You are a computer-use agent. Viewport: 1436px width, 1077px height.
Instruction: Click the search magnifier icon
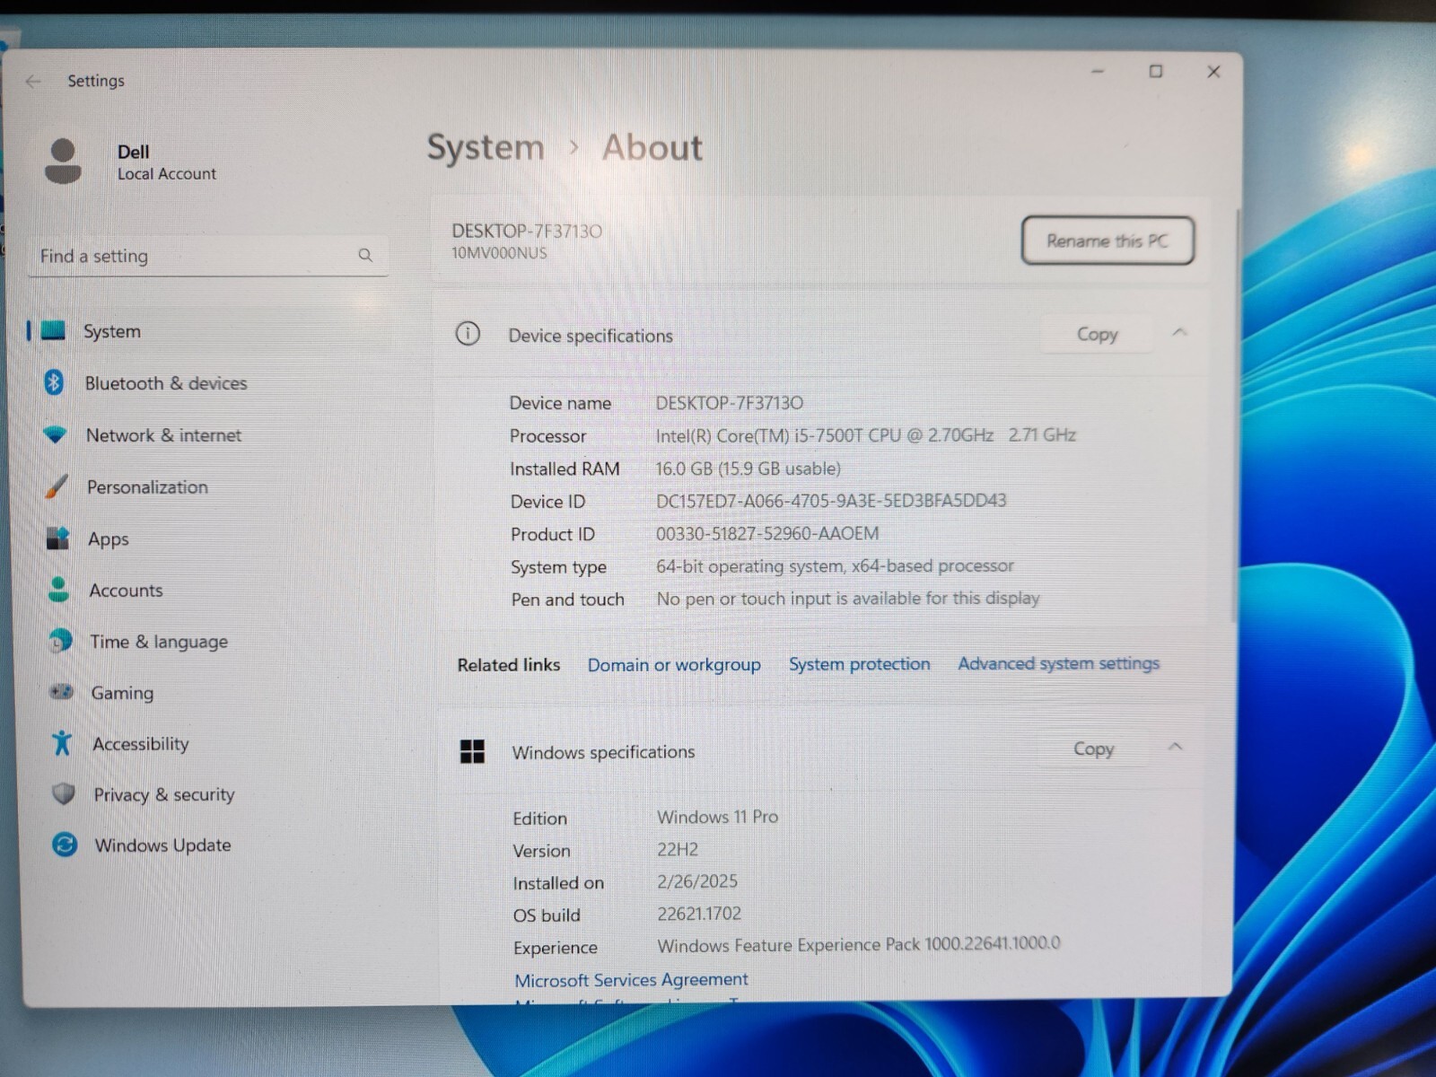pos(365,256)
